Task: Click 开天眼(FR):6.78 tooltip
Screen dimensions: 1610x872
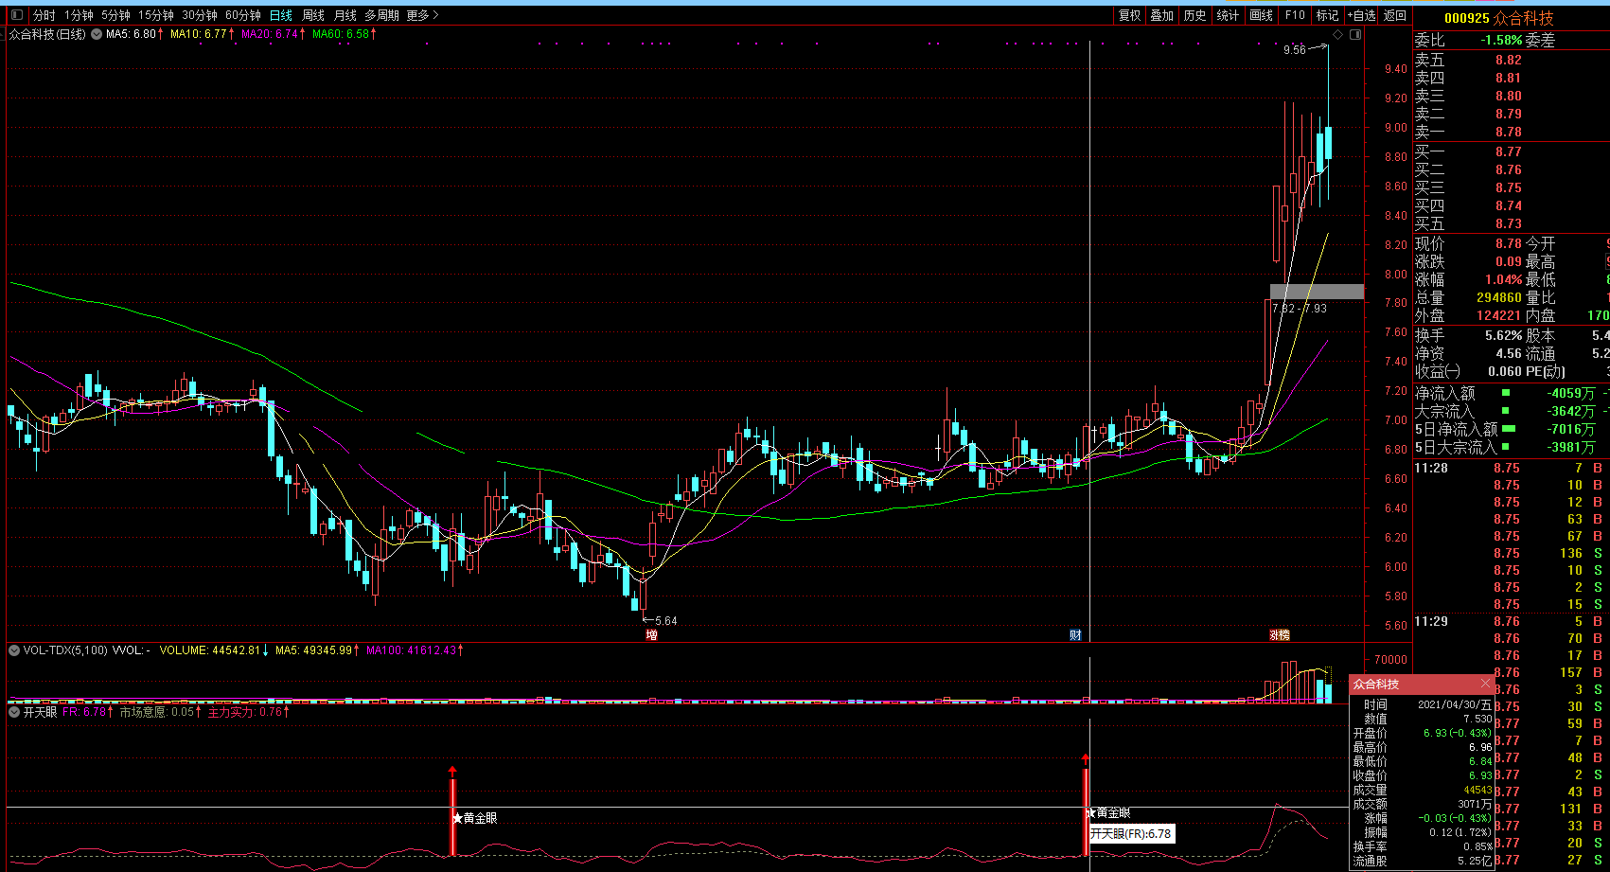Action: point(1131,834)
